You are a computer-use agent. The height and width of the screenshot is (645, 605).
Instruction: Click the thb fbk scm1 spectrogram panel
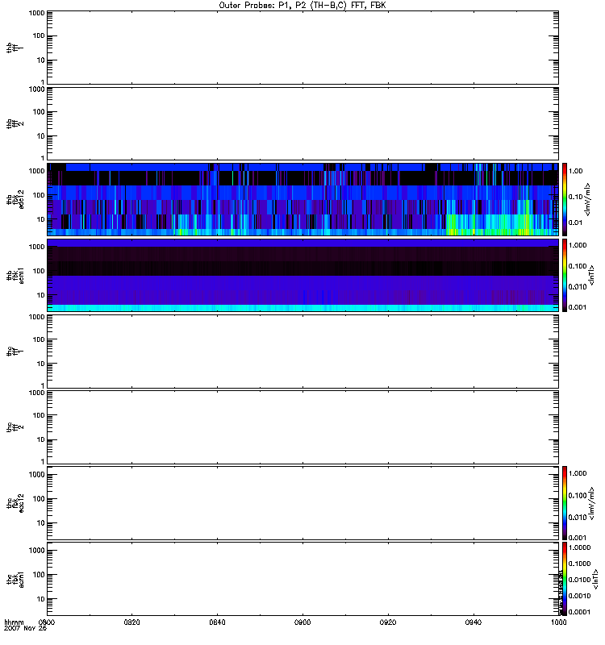point(302,275)
